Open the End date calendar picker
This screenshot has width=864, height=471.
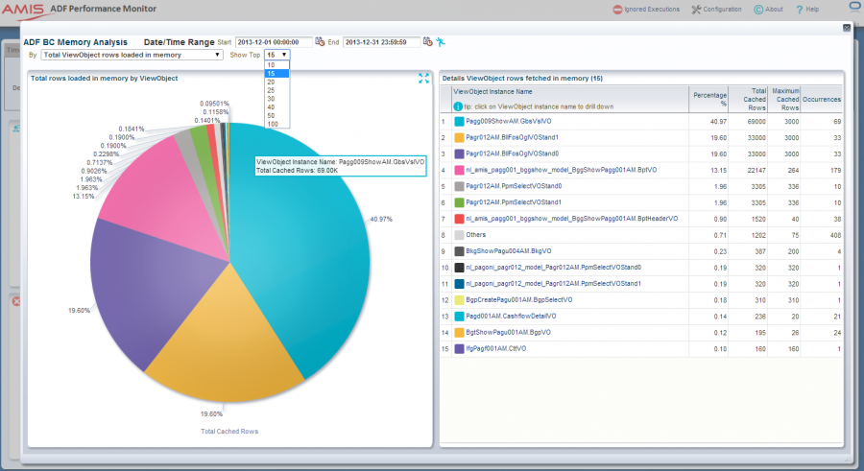427,42
